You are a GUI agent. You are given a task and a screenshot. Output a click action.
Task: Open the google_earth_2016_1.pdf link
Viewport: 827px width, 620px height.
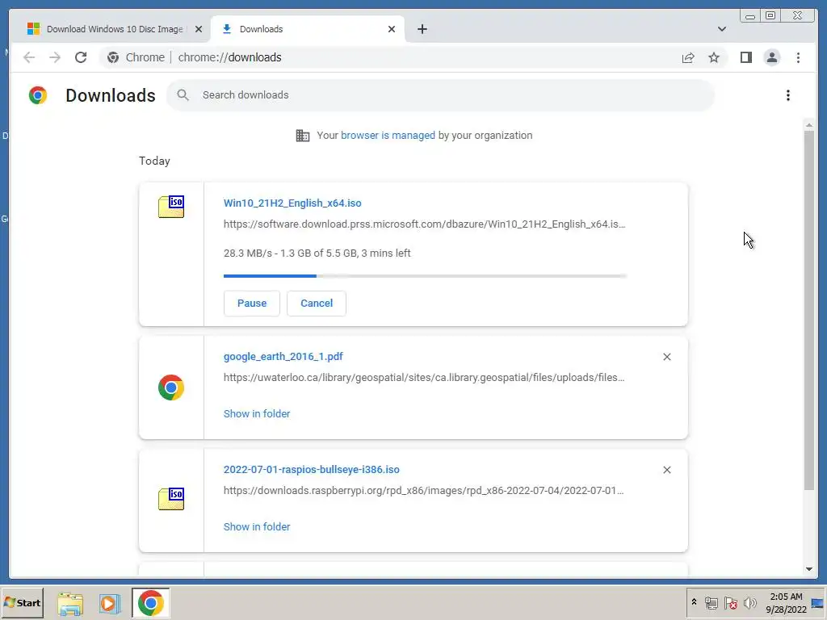(x=283, y=356)
